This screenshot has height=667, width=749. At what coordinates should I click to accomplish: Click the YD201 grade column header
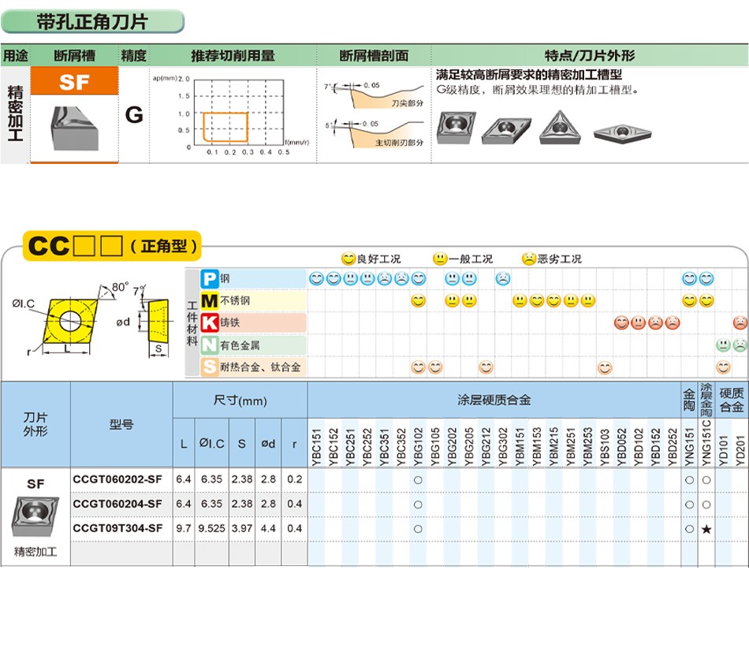point(740,450)
